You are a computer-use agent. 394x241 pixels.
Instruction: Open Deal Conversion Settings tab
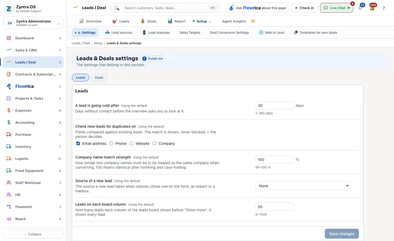tap(229, 33)
